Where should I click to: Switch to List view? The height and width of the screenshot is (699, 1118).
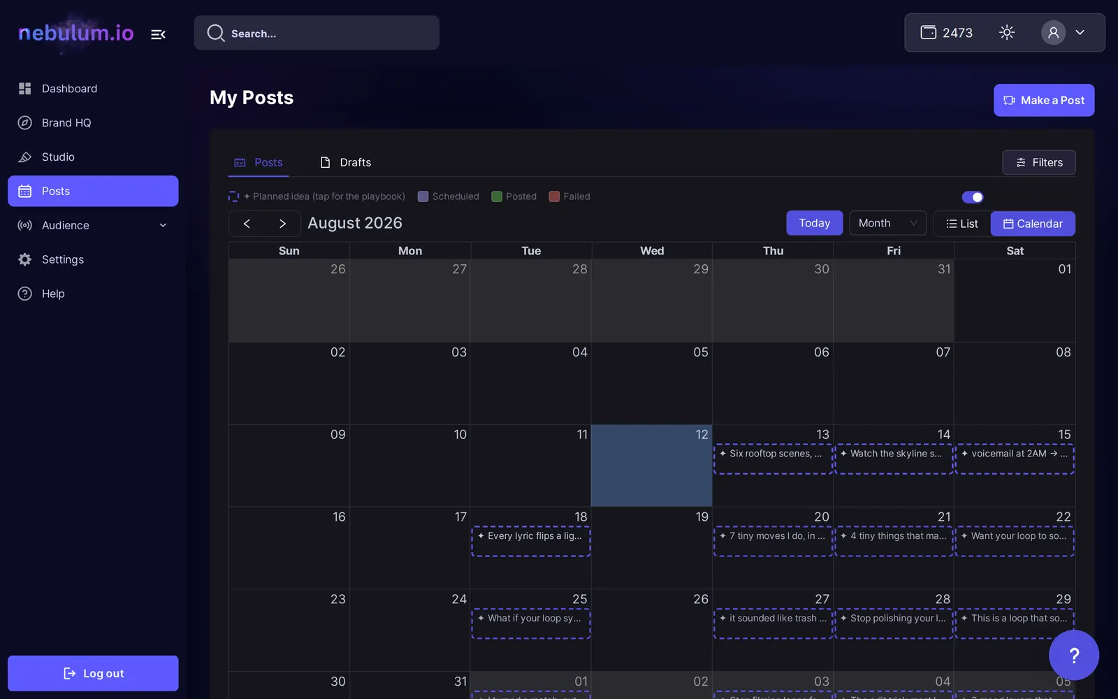click(x=962, y=224)
